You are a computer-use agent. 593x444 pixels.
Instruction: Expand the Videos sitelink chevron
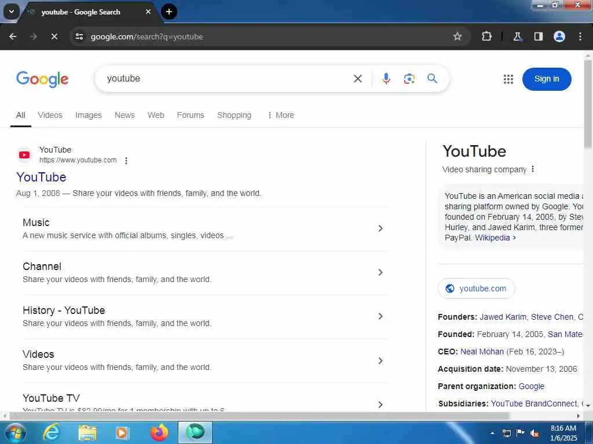tap(380, 361)
